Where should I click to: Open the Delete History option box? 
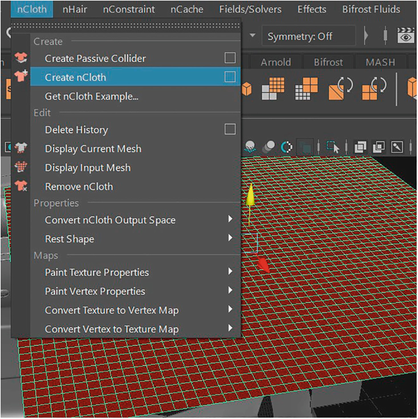point(229,129)
